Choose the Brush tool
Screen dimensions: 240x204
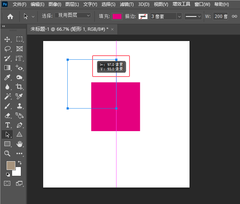(7, 106)
